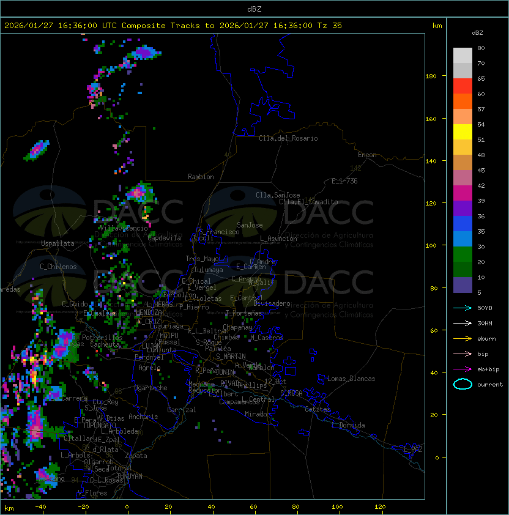Click the dBZ title at top

[254, 9]
